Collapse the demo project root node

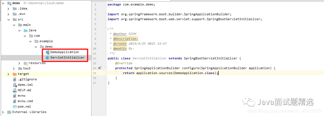click(x=3, y=3)
